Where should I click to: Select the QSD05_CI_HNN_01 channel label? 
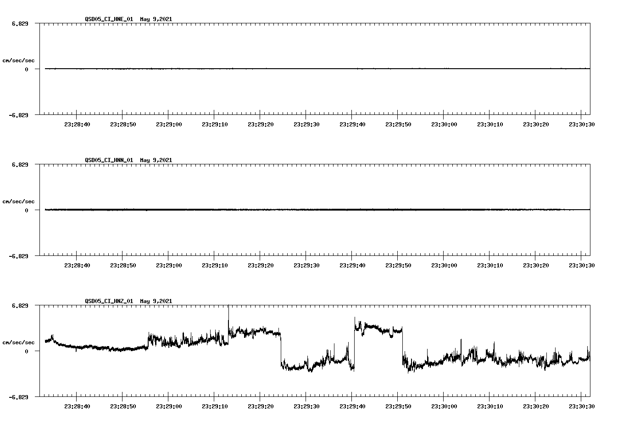110,161
